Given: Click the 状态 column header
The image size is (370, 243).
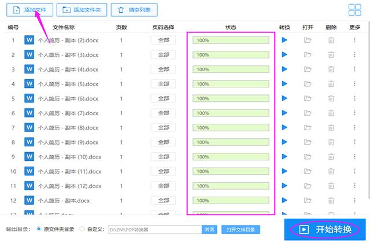Looking at the screenshot, I should [231, 27].
